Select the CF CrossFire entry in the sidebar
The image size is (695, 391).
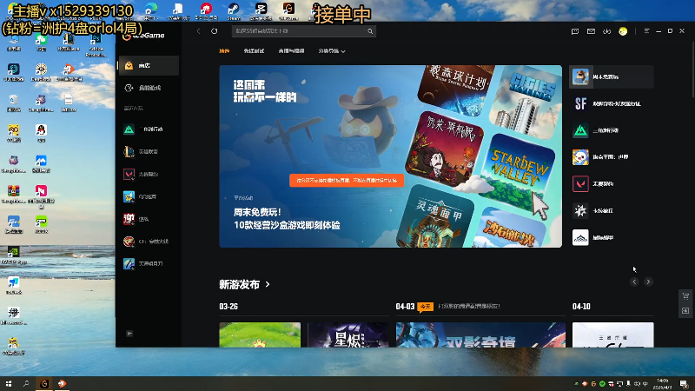[x=149, y=242]
